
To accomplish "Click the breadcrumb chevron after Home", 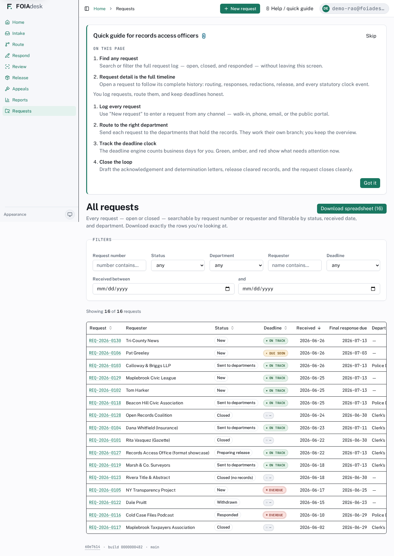I will click(111, 9).
